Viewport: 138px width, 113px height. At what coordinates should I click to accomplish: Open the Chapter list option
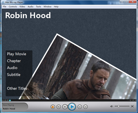click(14, 61)
